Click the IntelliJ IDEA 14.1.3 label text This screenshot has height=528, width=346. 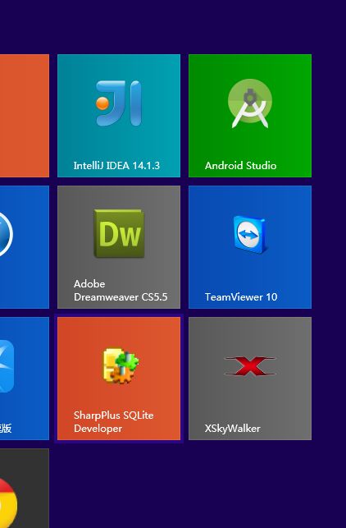pos(116,165)
